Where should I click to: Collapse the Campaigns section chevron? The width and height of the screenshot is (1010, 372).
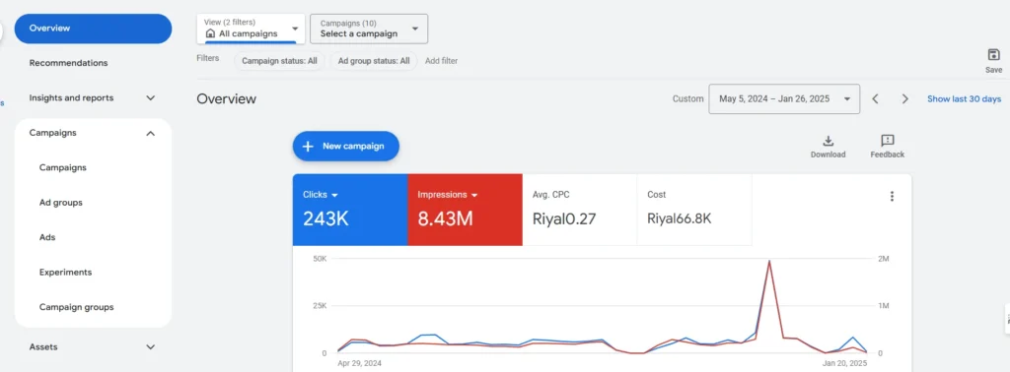[x=150, y=133]
